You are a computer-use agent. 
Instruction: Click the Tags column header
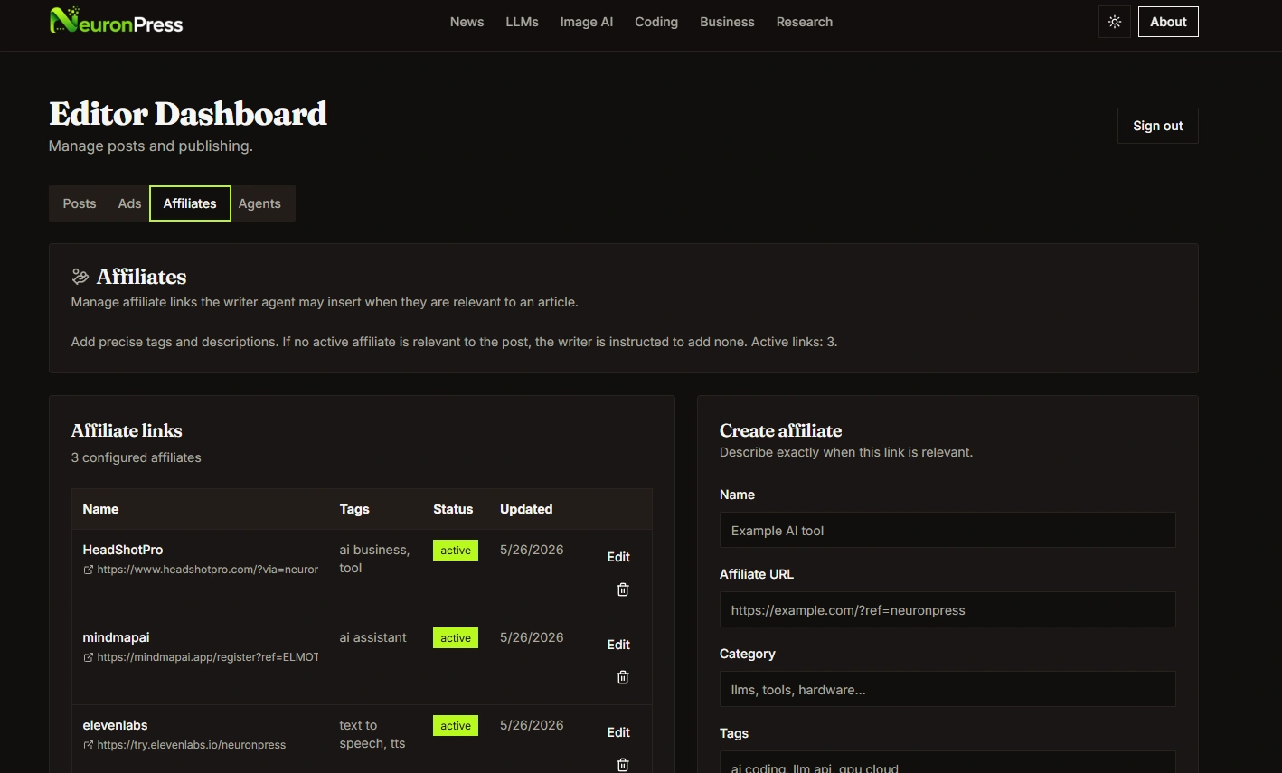[354, 509]
